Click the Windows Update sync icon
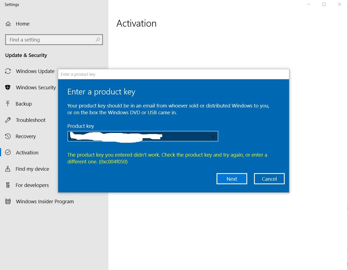The width and height of the screenshot is (348, 270). tap(8, 71)
